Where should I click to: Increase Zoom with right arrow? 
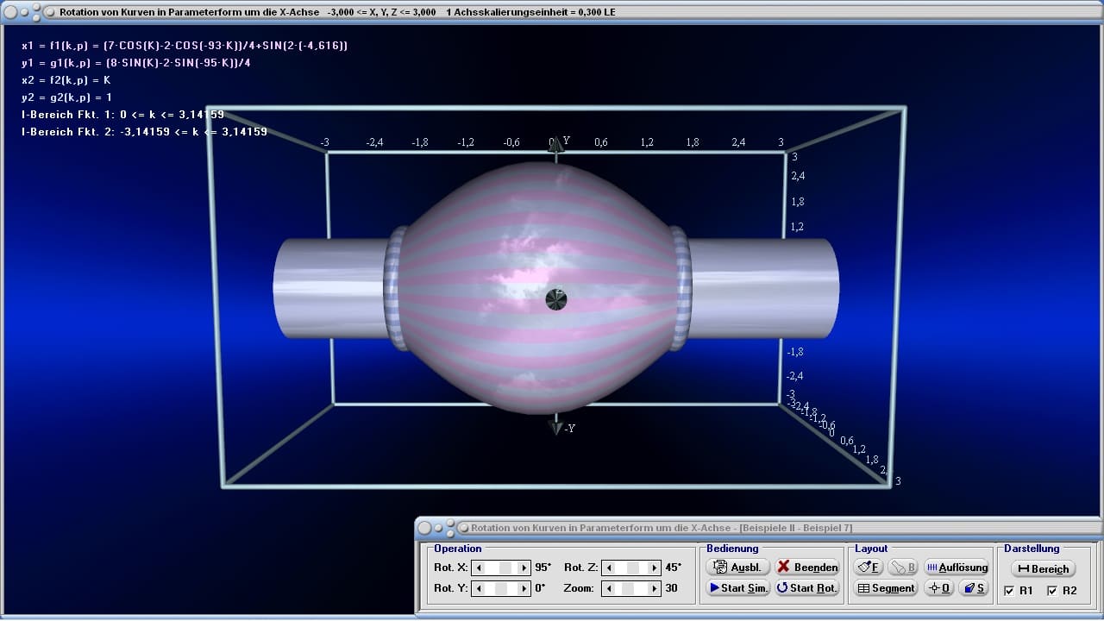click(654, 588)
